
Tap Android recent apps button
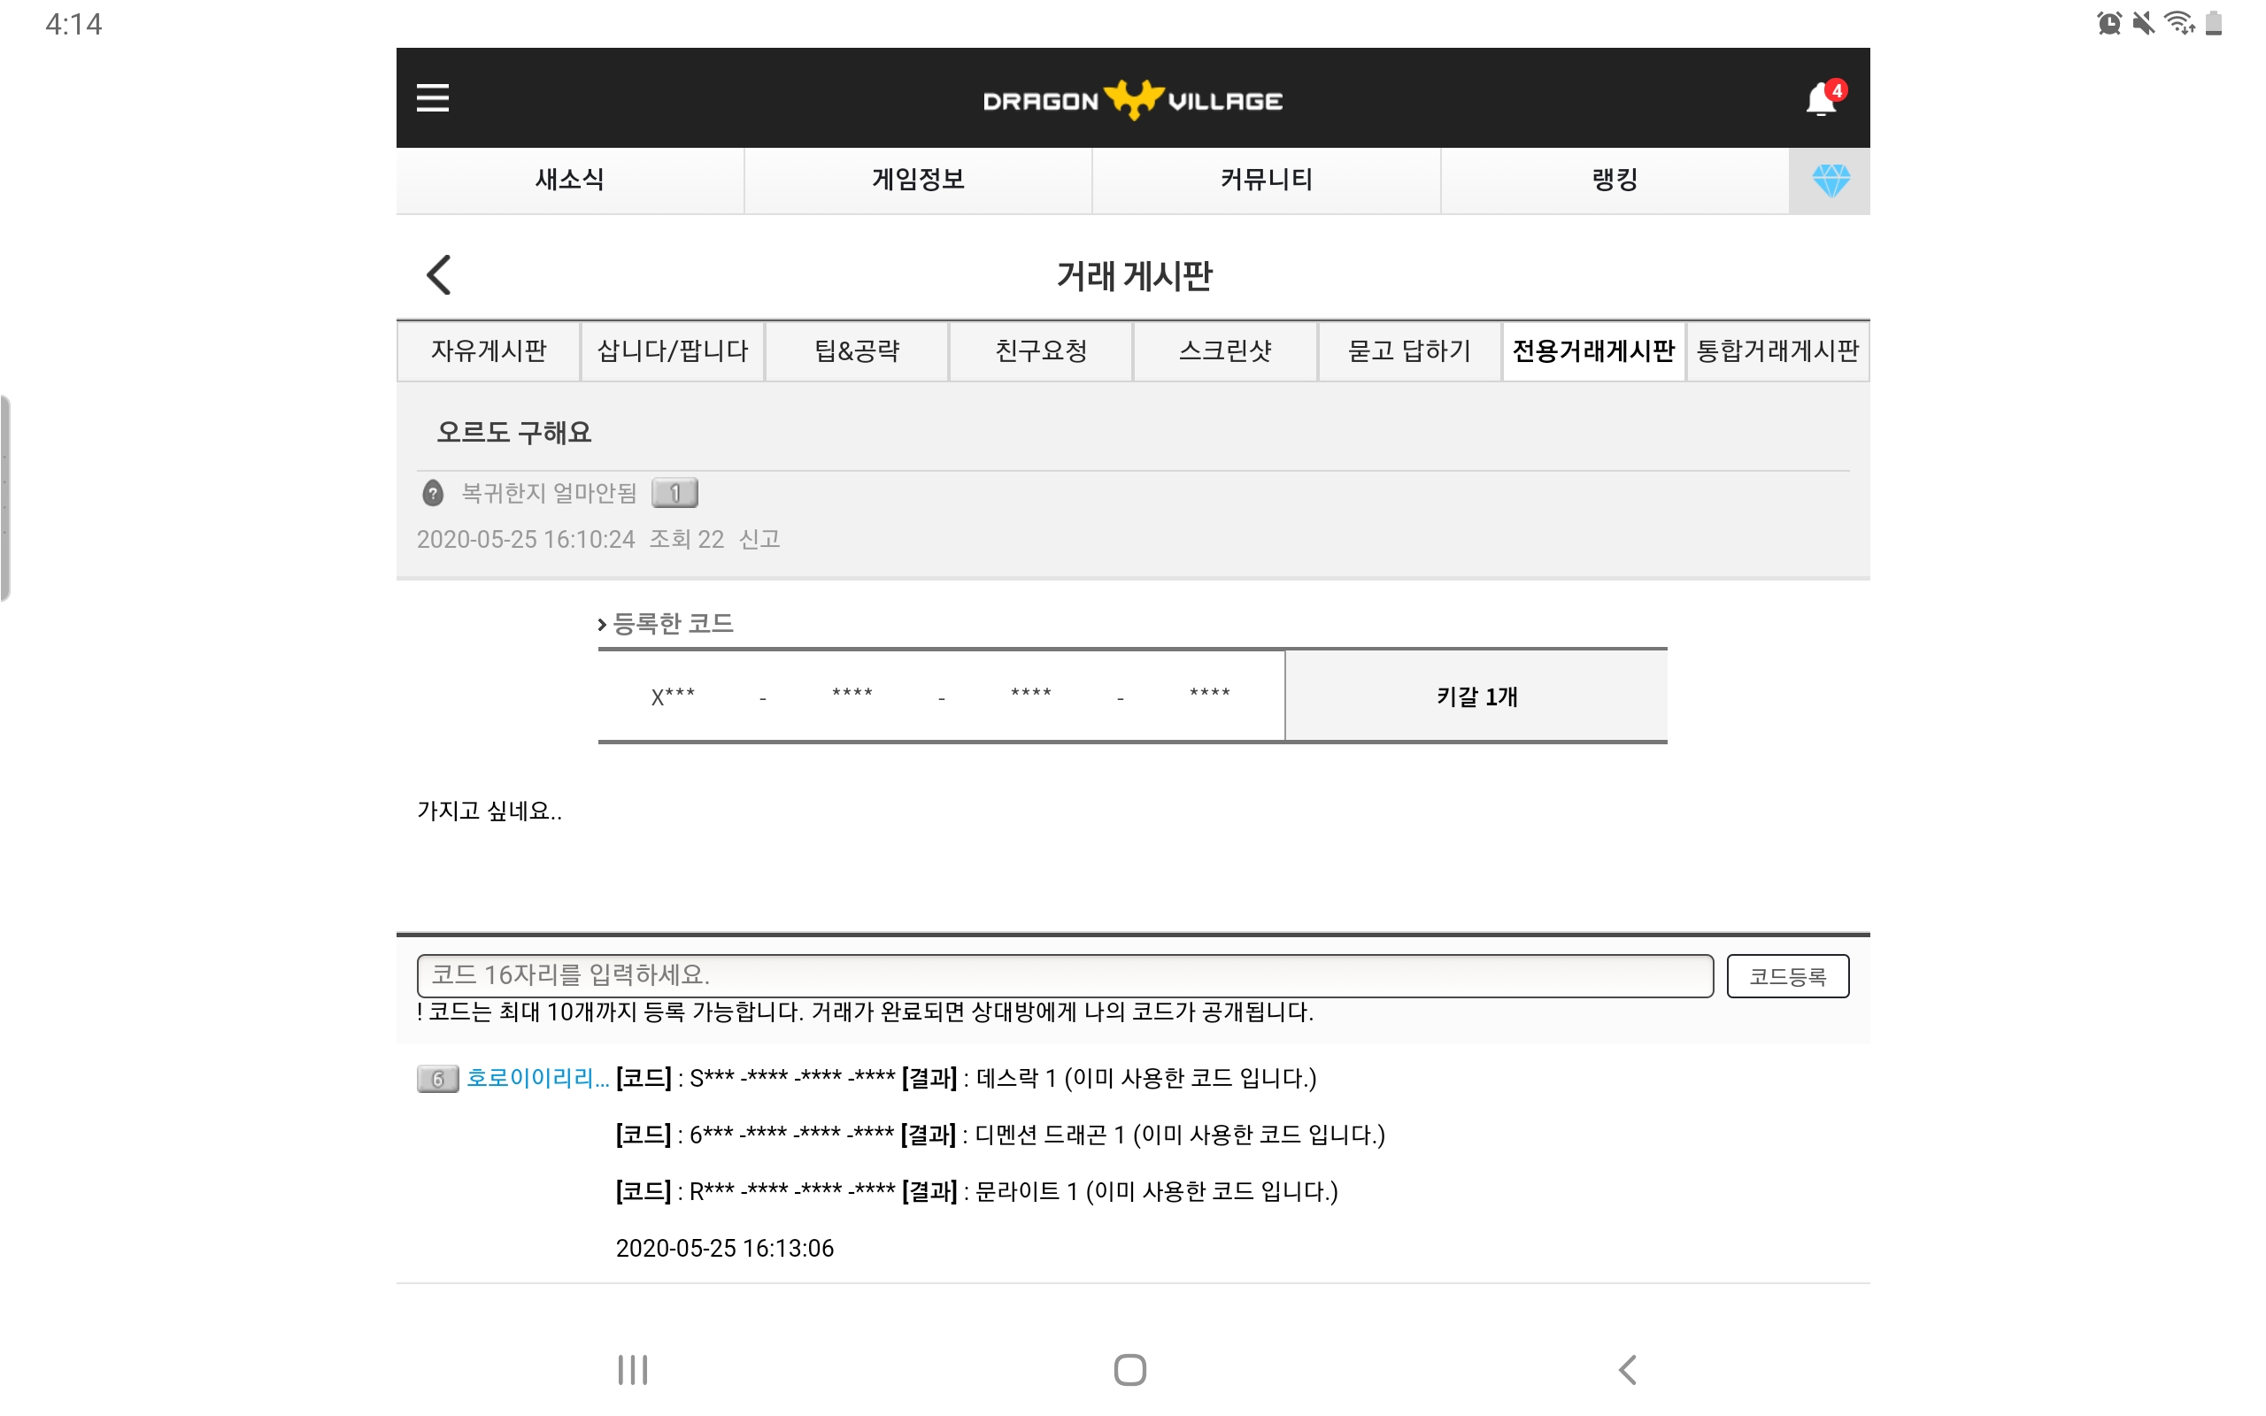click(x=633, y=1369)
